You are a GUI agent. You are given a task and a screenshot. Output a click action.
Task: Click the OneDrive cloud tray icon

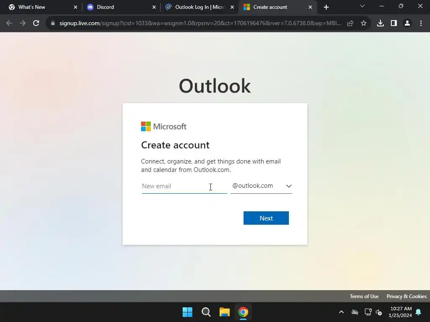click(355, 312)
